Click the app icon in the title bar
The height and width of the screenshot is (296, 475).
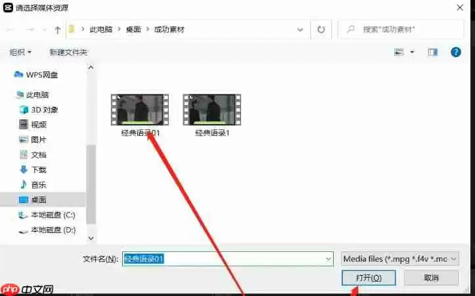8,8
